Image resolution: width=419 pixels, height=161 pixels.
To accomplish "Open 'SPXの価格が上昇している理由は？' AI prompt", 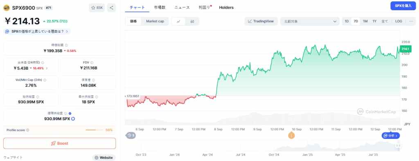I will [37, 31].
